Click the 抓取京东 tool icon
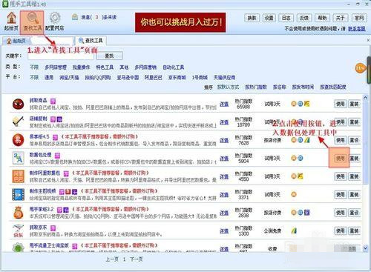Viewport: 371px width, 272px height. coord(18,230)
